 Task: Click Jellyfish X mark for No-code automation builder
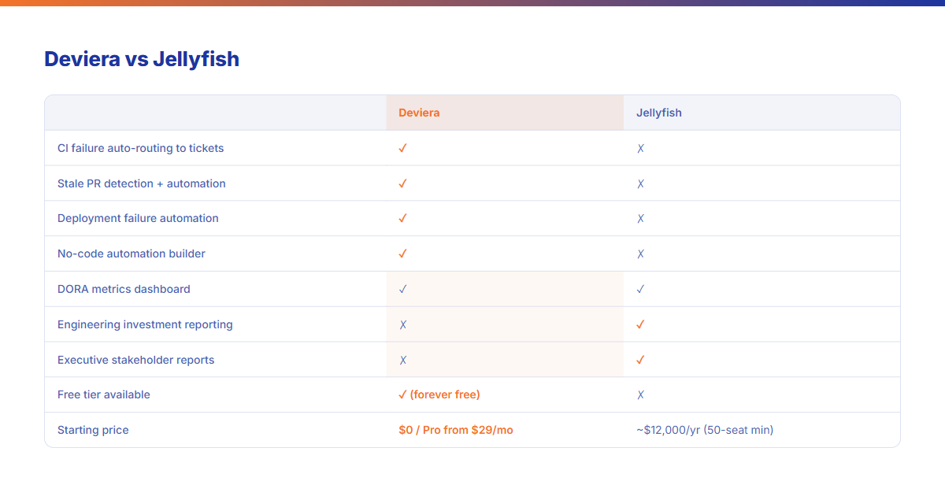point(640,254)
